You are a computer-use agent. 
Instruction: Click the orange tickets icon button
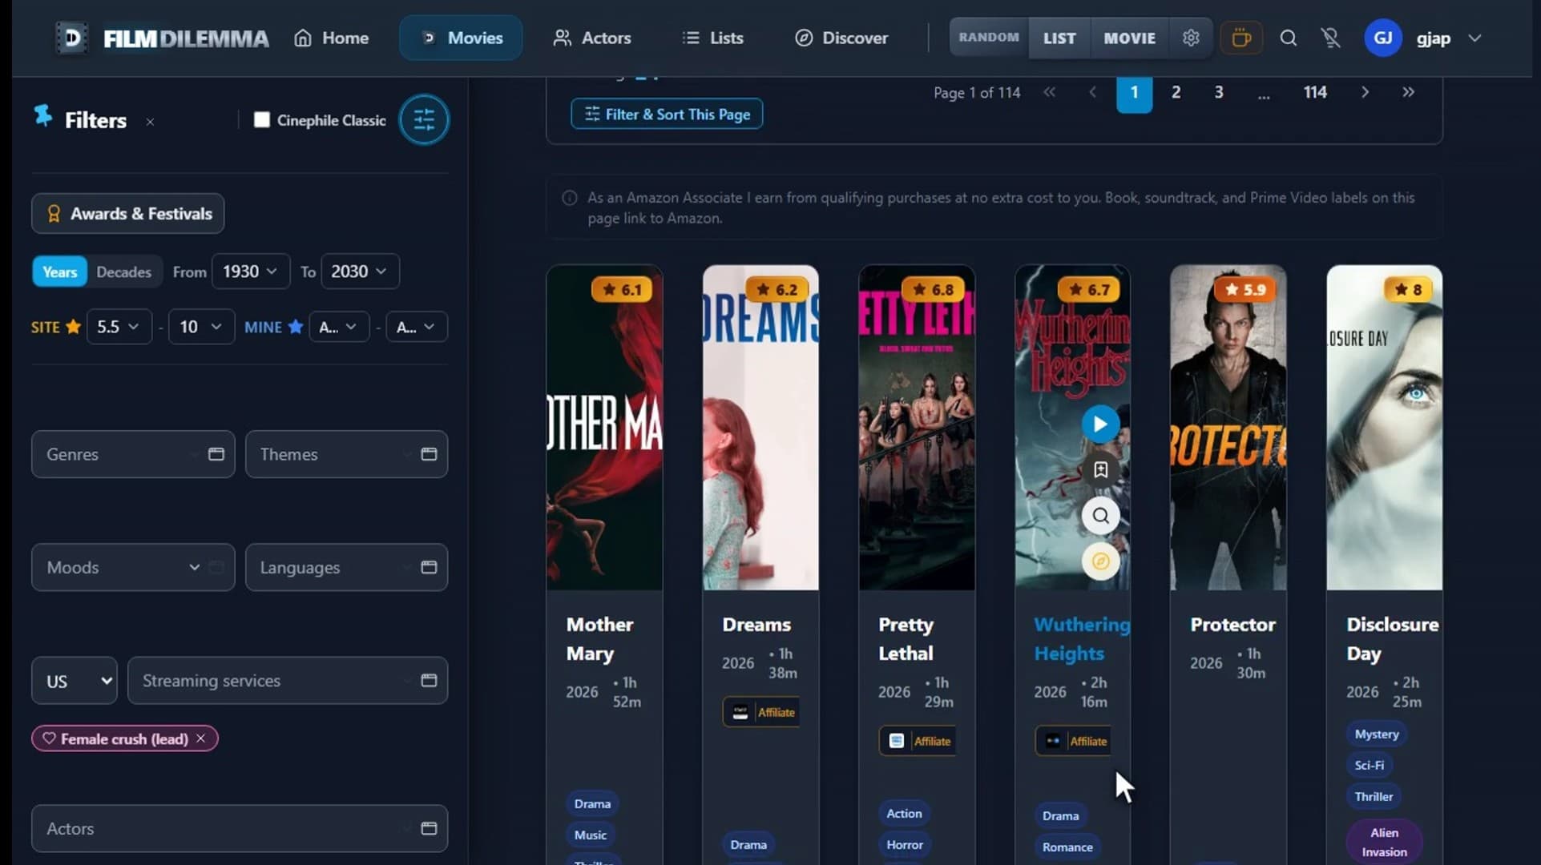(1241, 38)
